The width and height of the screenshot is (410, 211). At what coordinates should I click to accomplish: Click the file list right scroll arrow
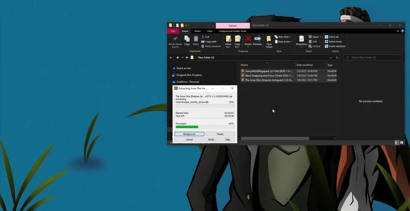(x=335, y=138)
